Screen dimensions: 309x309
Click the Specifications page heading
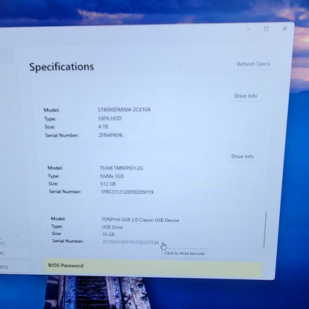pos(62,67)
